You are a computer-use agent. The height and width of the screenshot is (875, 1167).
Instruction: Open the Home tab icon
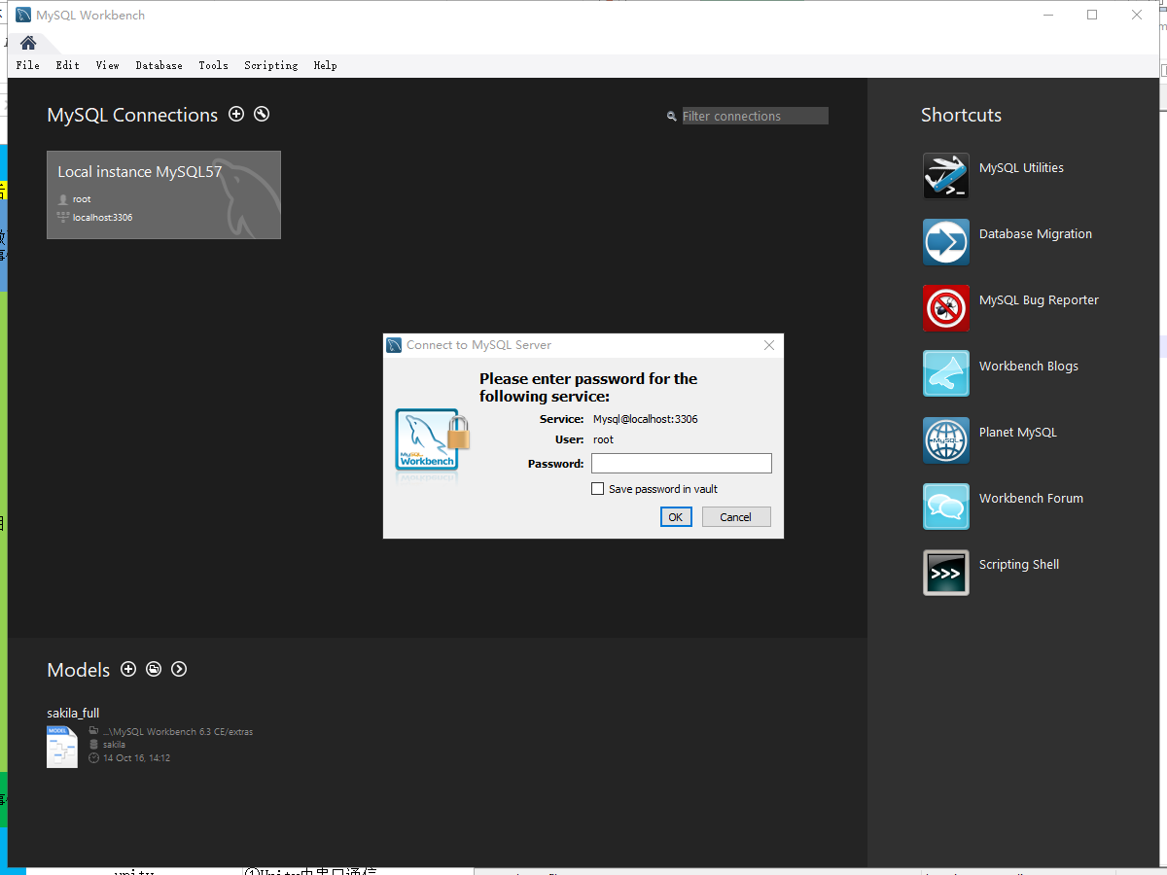(x=28, y=43)
